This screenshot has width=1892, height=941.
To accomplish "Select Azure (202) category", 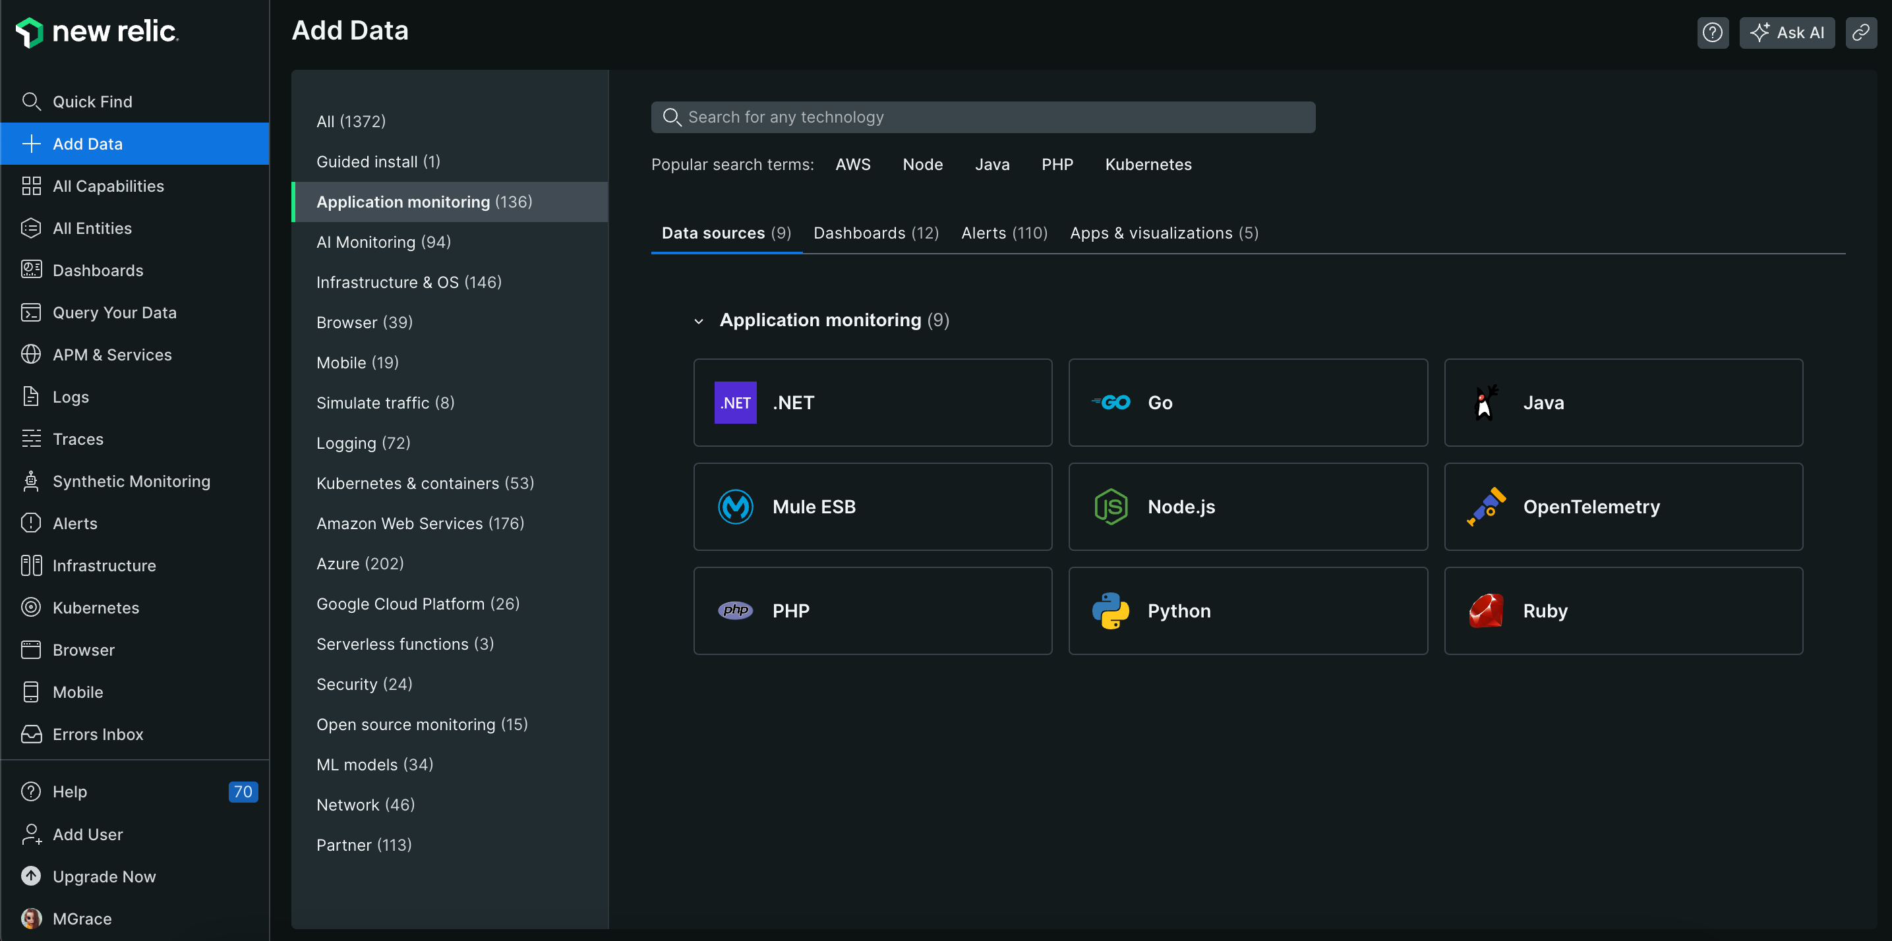I will tap(450, 563).
